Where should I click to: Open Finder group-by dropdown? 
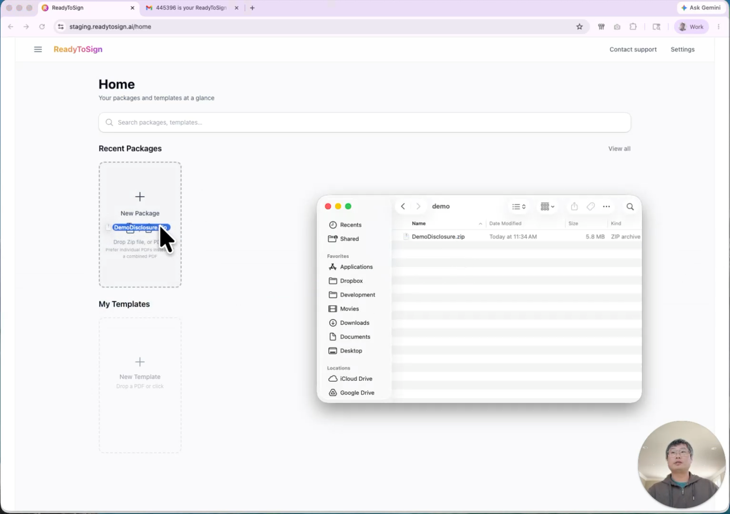[547, 207]
